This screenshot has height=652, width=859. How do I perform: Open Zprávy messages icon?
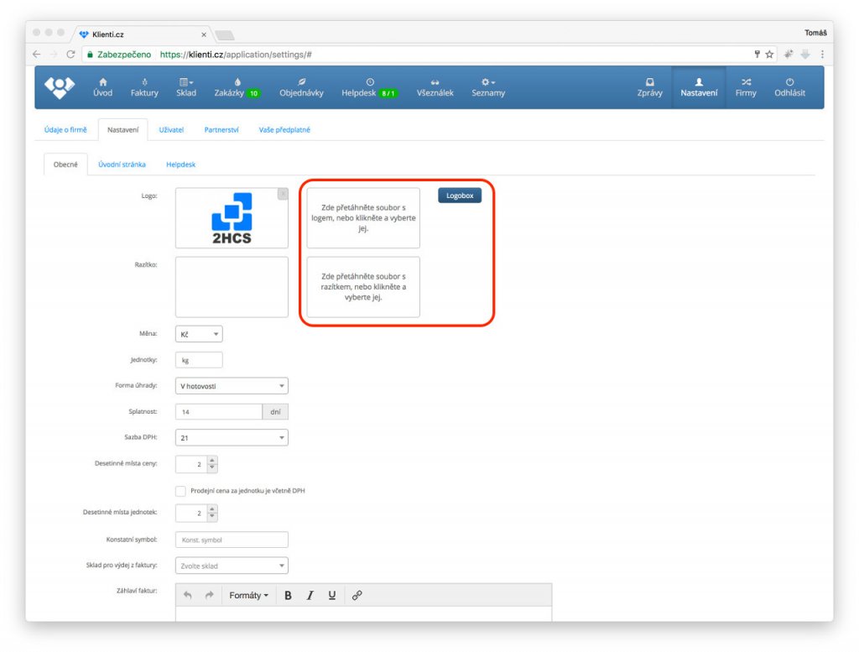[x=649, y=88]
